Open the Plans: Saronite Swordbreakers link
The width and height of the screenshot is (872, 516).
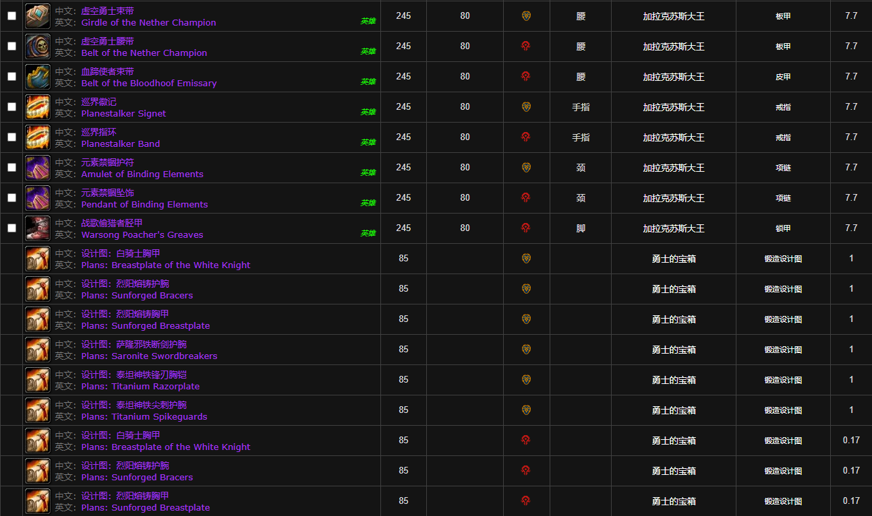click(x=149, y=356)
